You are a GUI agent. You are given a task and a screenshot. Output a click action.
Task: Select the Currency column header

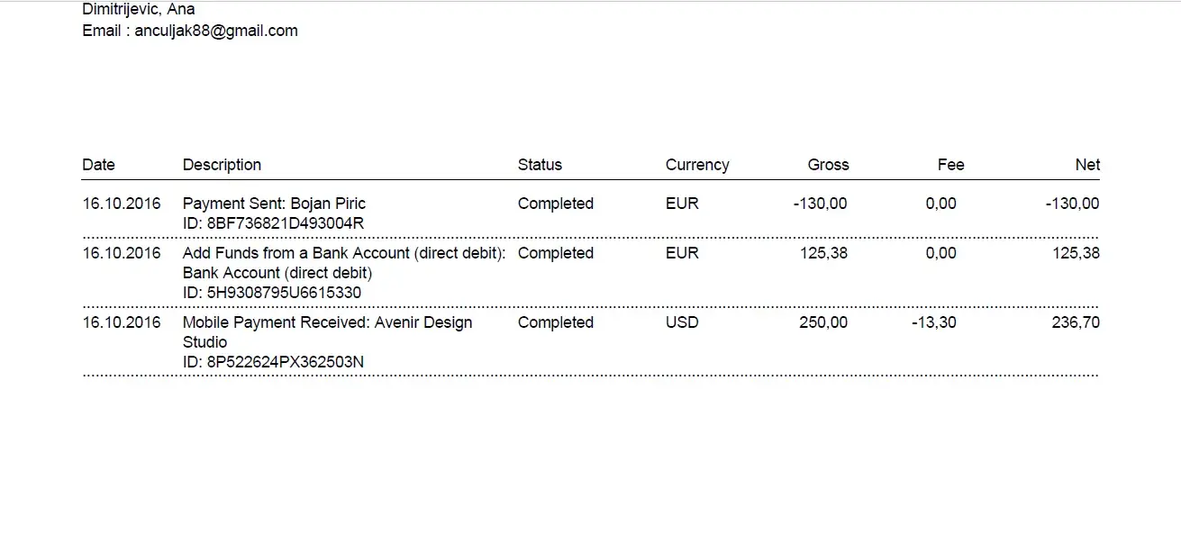[x=696, y=165]
